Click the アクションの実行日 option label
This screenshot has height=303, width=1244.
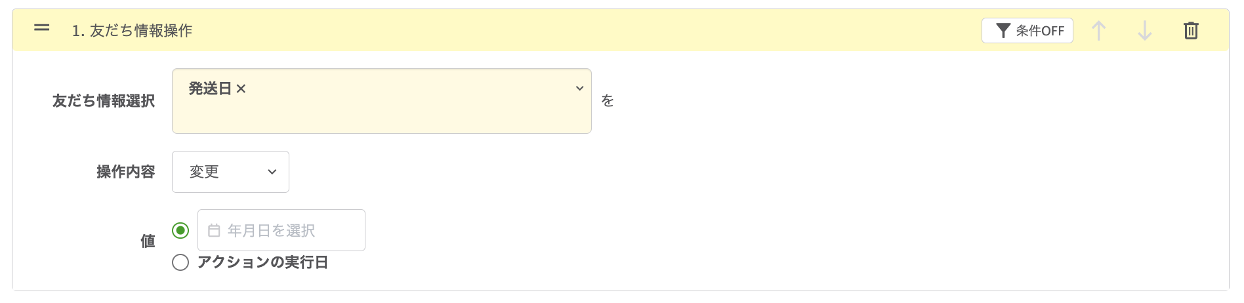coord(262,262)
